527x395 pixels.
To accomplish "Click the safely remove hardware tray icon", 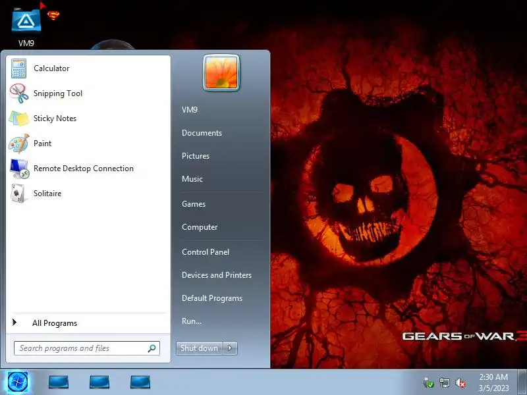I will [x=429, y=382].
